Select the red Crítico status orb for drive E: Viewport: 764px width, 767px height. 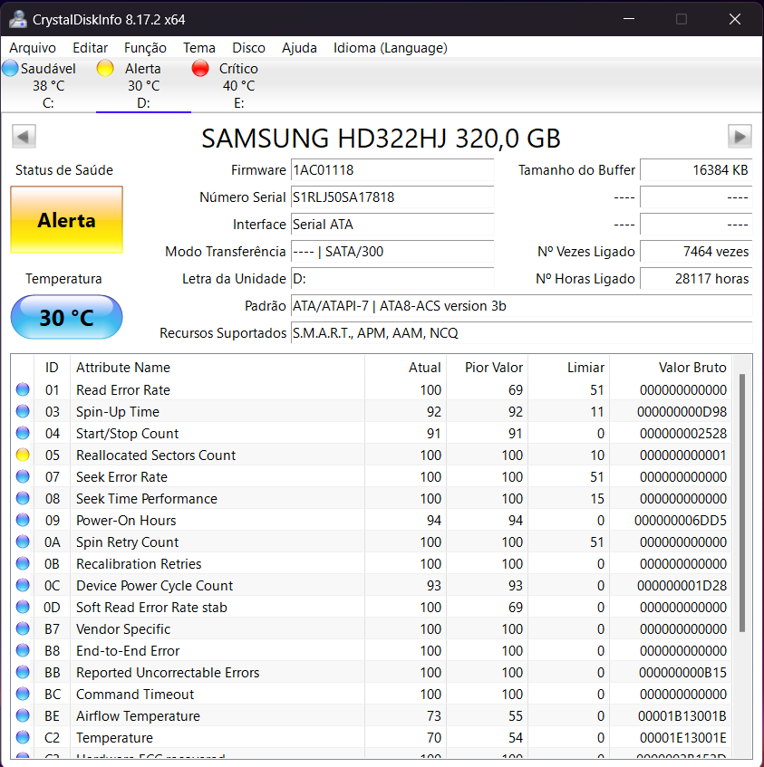tap(200, 69)
